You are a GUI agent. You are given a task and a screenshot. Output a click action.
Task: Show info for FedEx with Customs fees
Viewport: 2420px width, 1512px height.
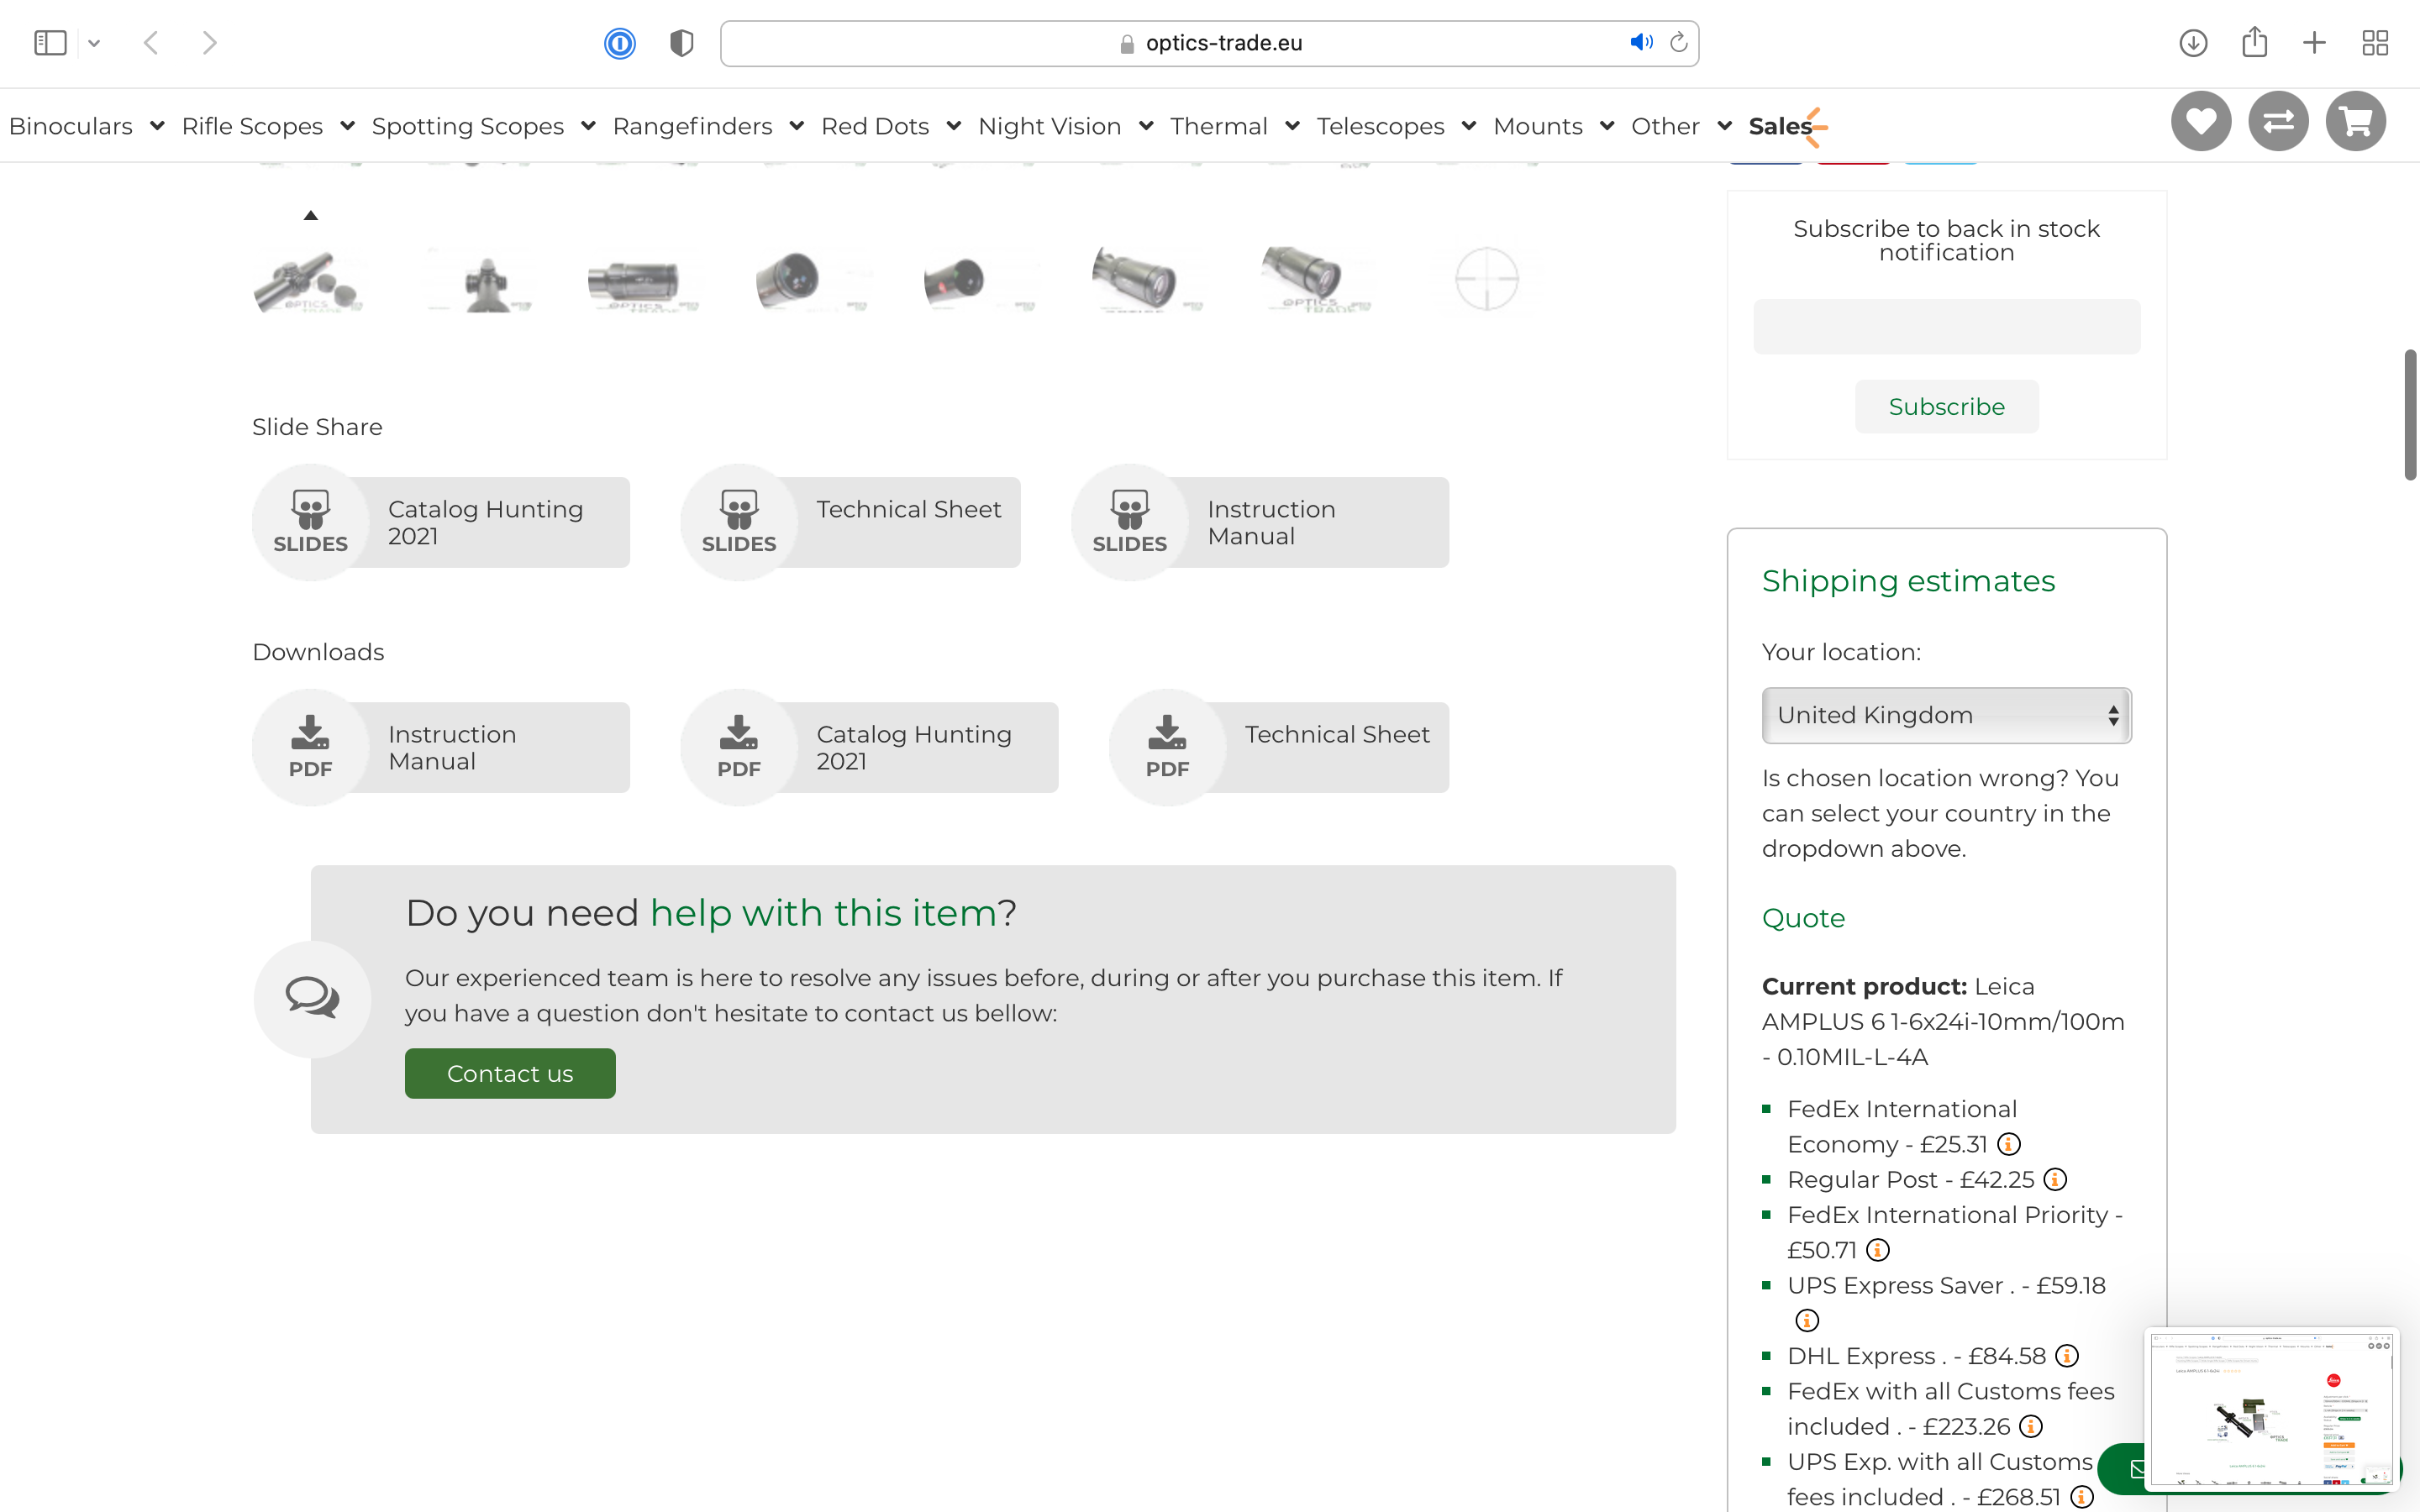click(2030, 1426)
